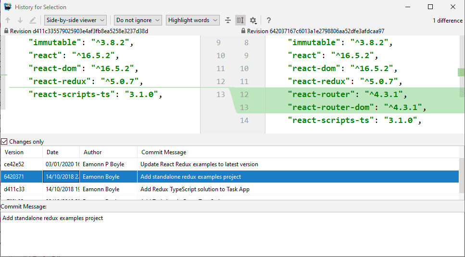Screen dimensions: 465x257
Task: Click 'Add Redux TypeScript solution to Task App'
Action: (x=195, y=189)
